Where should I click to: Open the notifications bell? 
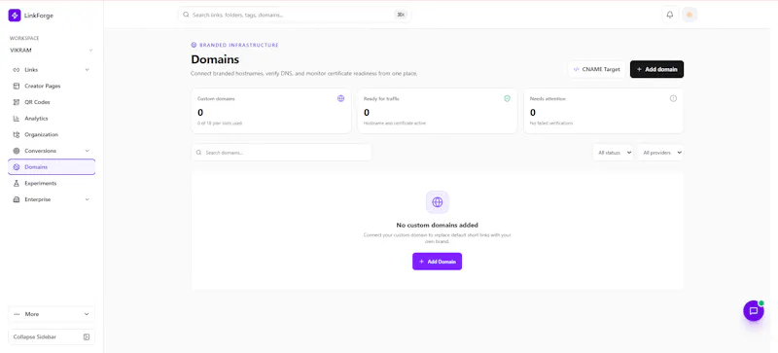pyautogui.click(x=670, y=15)
